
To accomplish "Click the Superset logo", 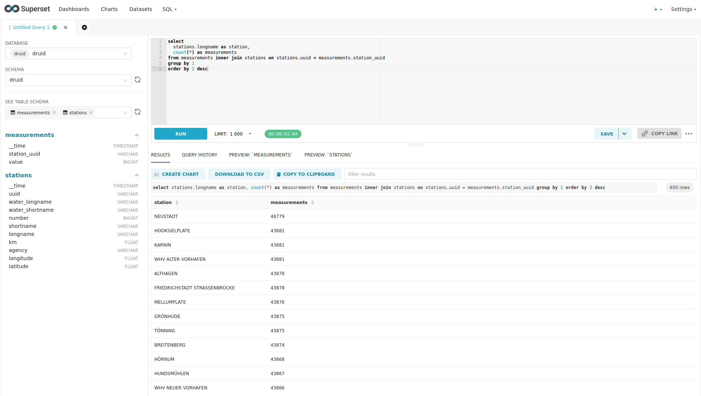I will click(27, 9).
